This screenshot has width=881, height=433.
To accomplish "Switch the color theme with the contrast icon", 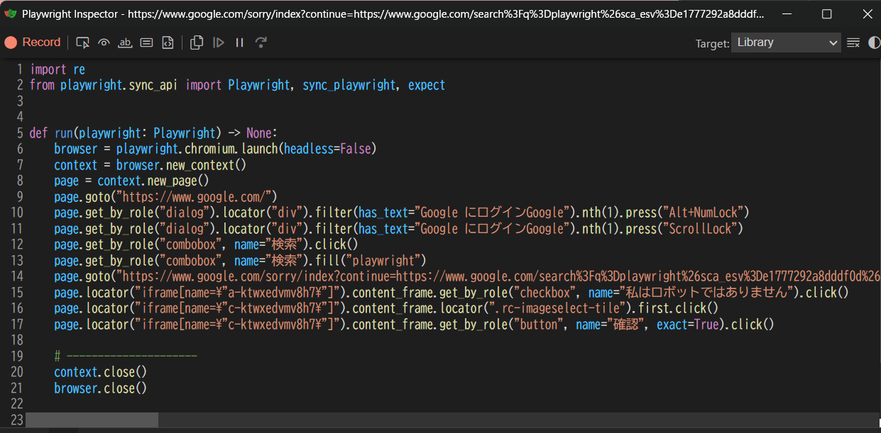I will click(874, 43).
